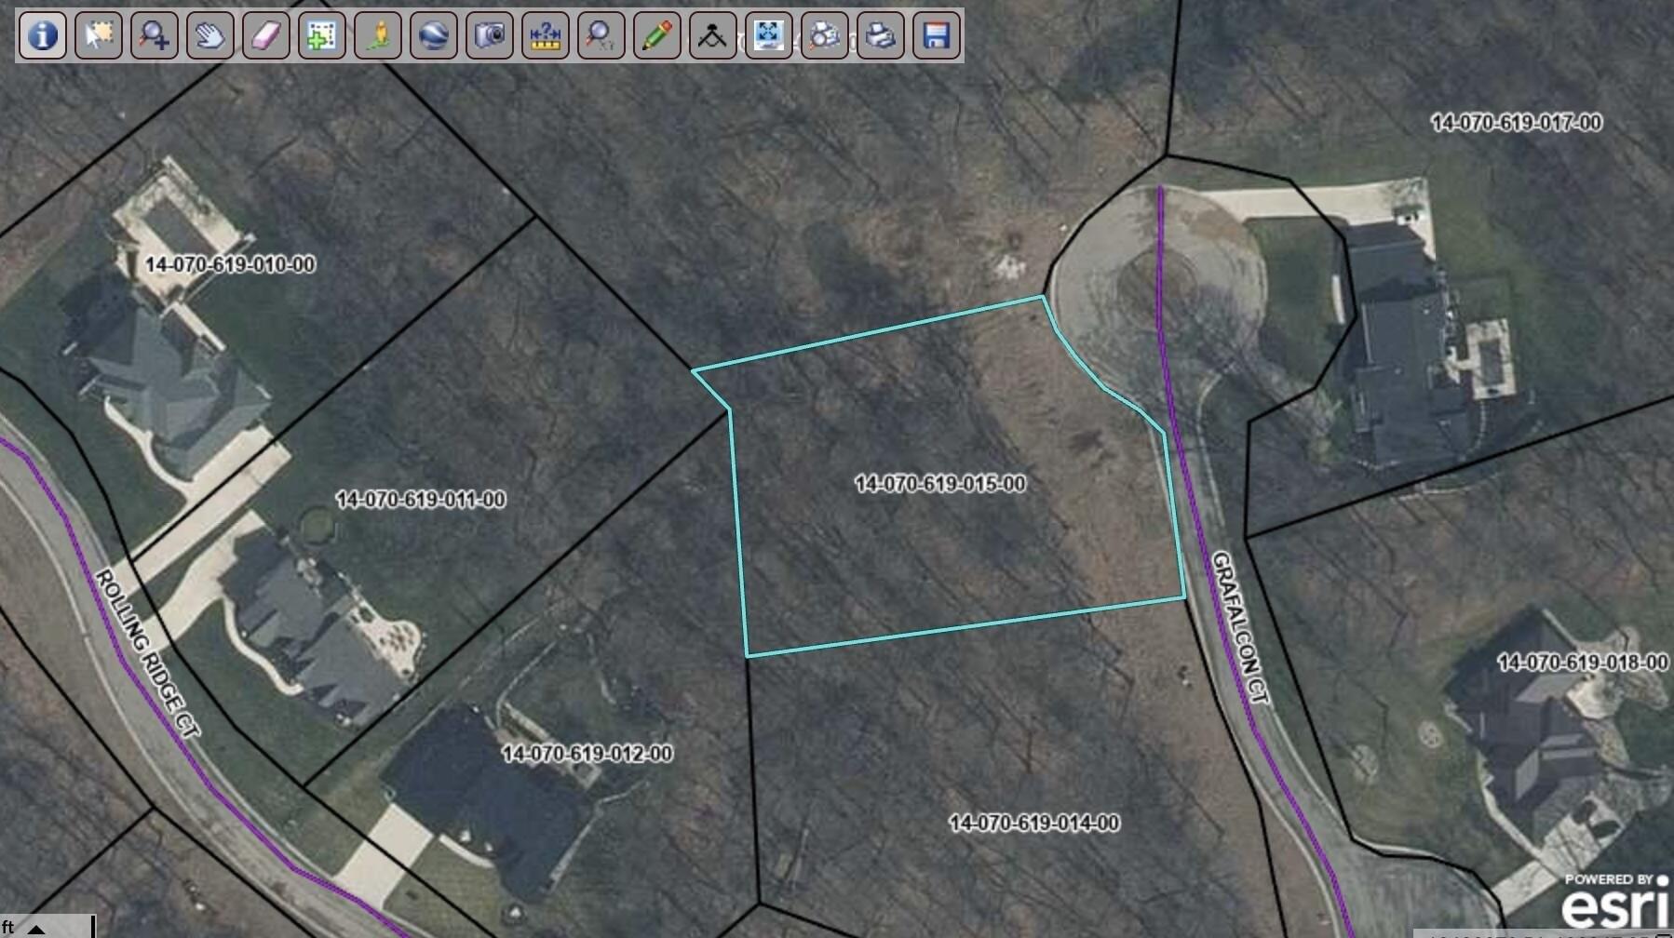This screenshot has height=938, width=1674.
Task: Select the Identify info tool
Action: click(x=43, y=35)
